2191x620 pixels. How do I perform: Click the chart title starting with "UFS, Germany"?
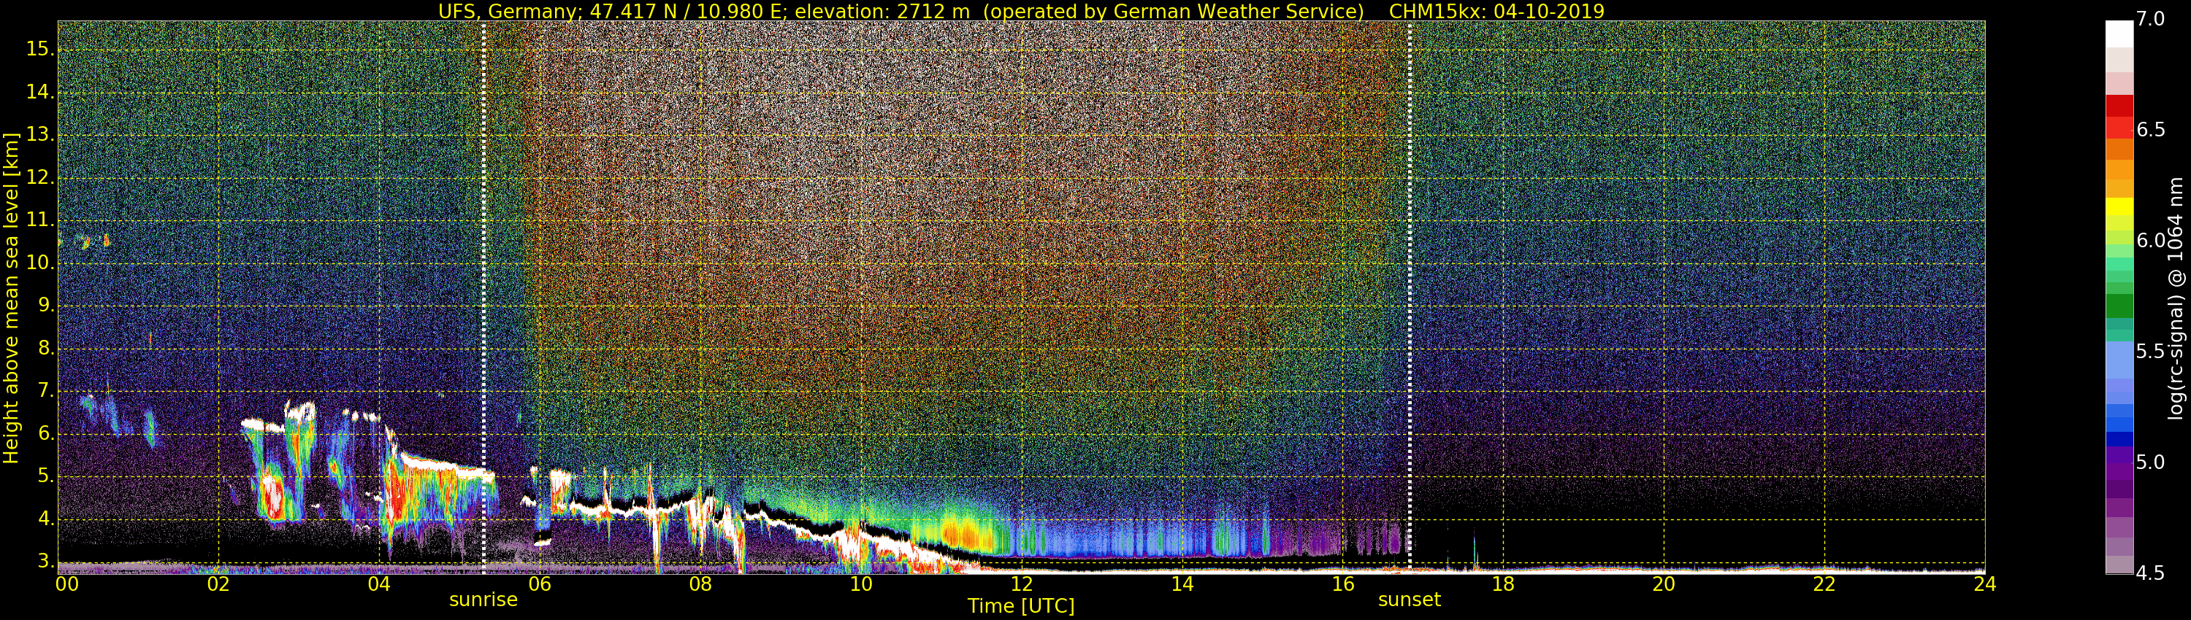coord(1021,11)
